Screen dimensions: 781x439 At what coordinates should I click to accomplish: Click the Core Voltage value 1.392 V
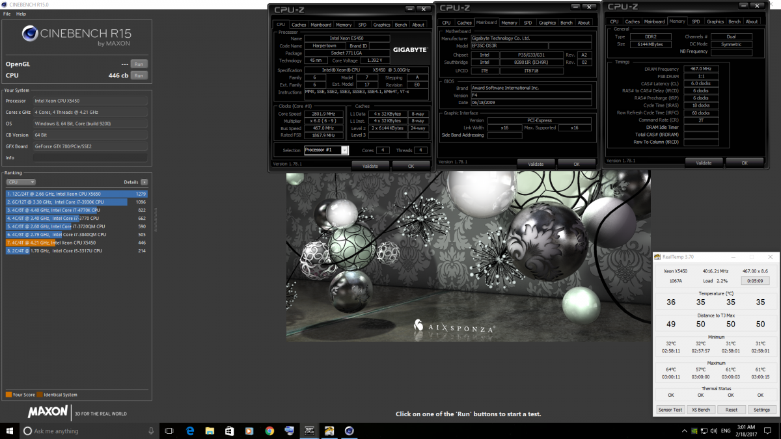[x=375, y=60]
